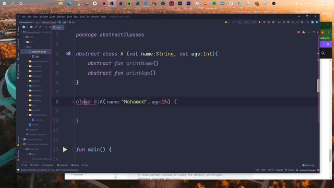This screenshot has height=188, width=334.
Task: Open the TODO tool window button
Action: (35, 165)
